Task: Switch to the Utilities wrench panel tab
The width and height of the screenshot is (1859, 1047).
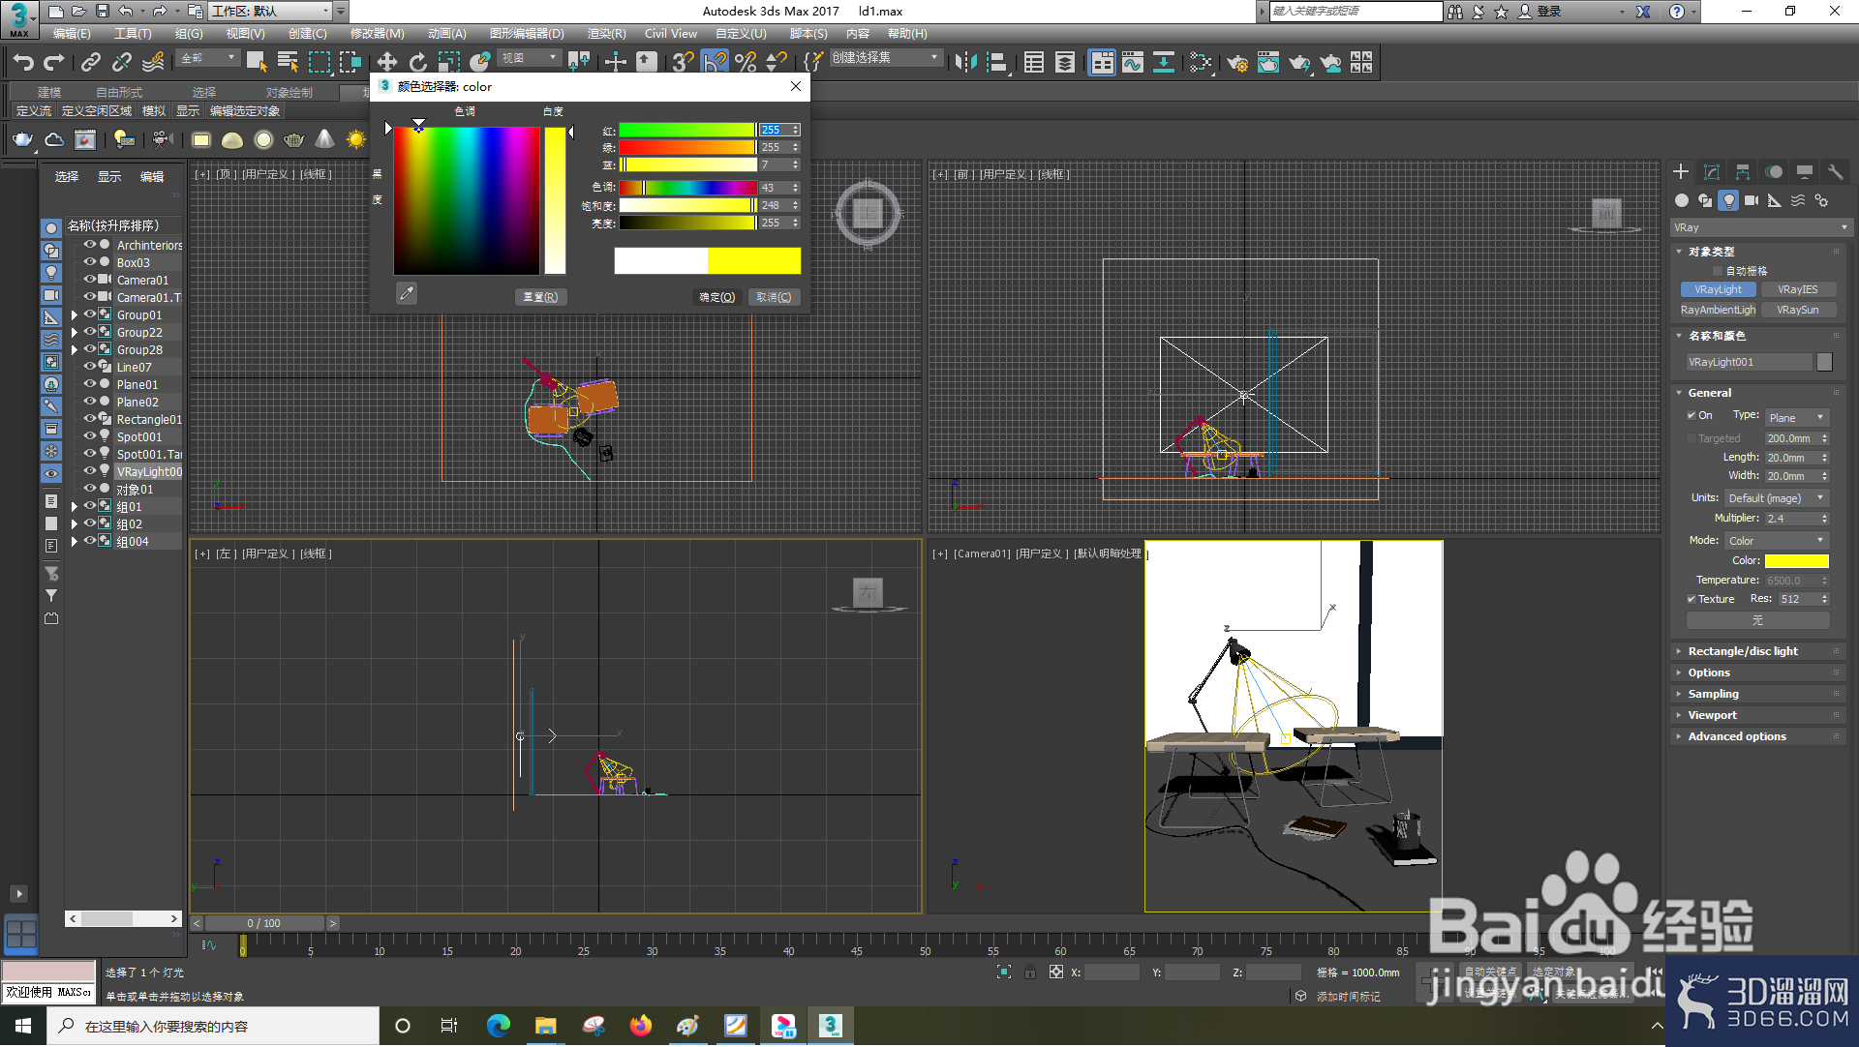Action: 1836,172
